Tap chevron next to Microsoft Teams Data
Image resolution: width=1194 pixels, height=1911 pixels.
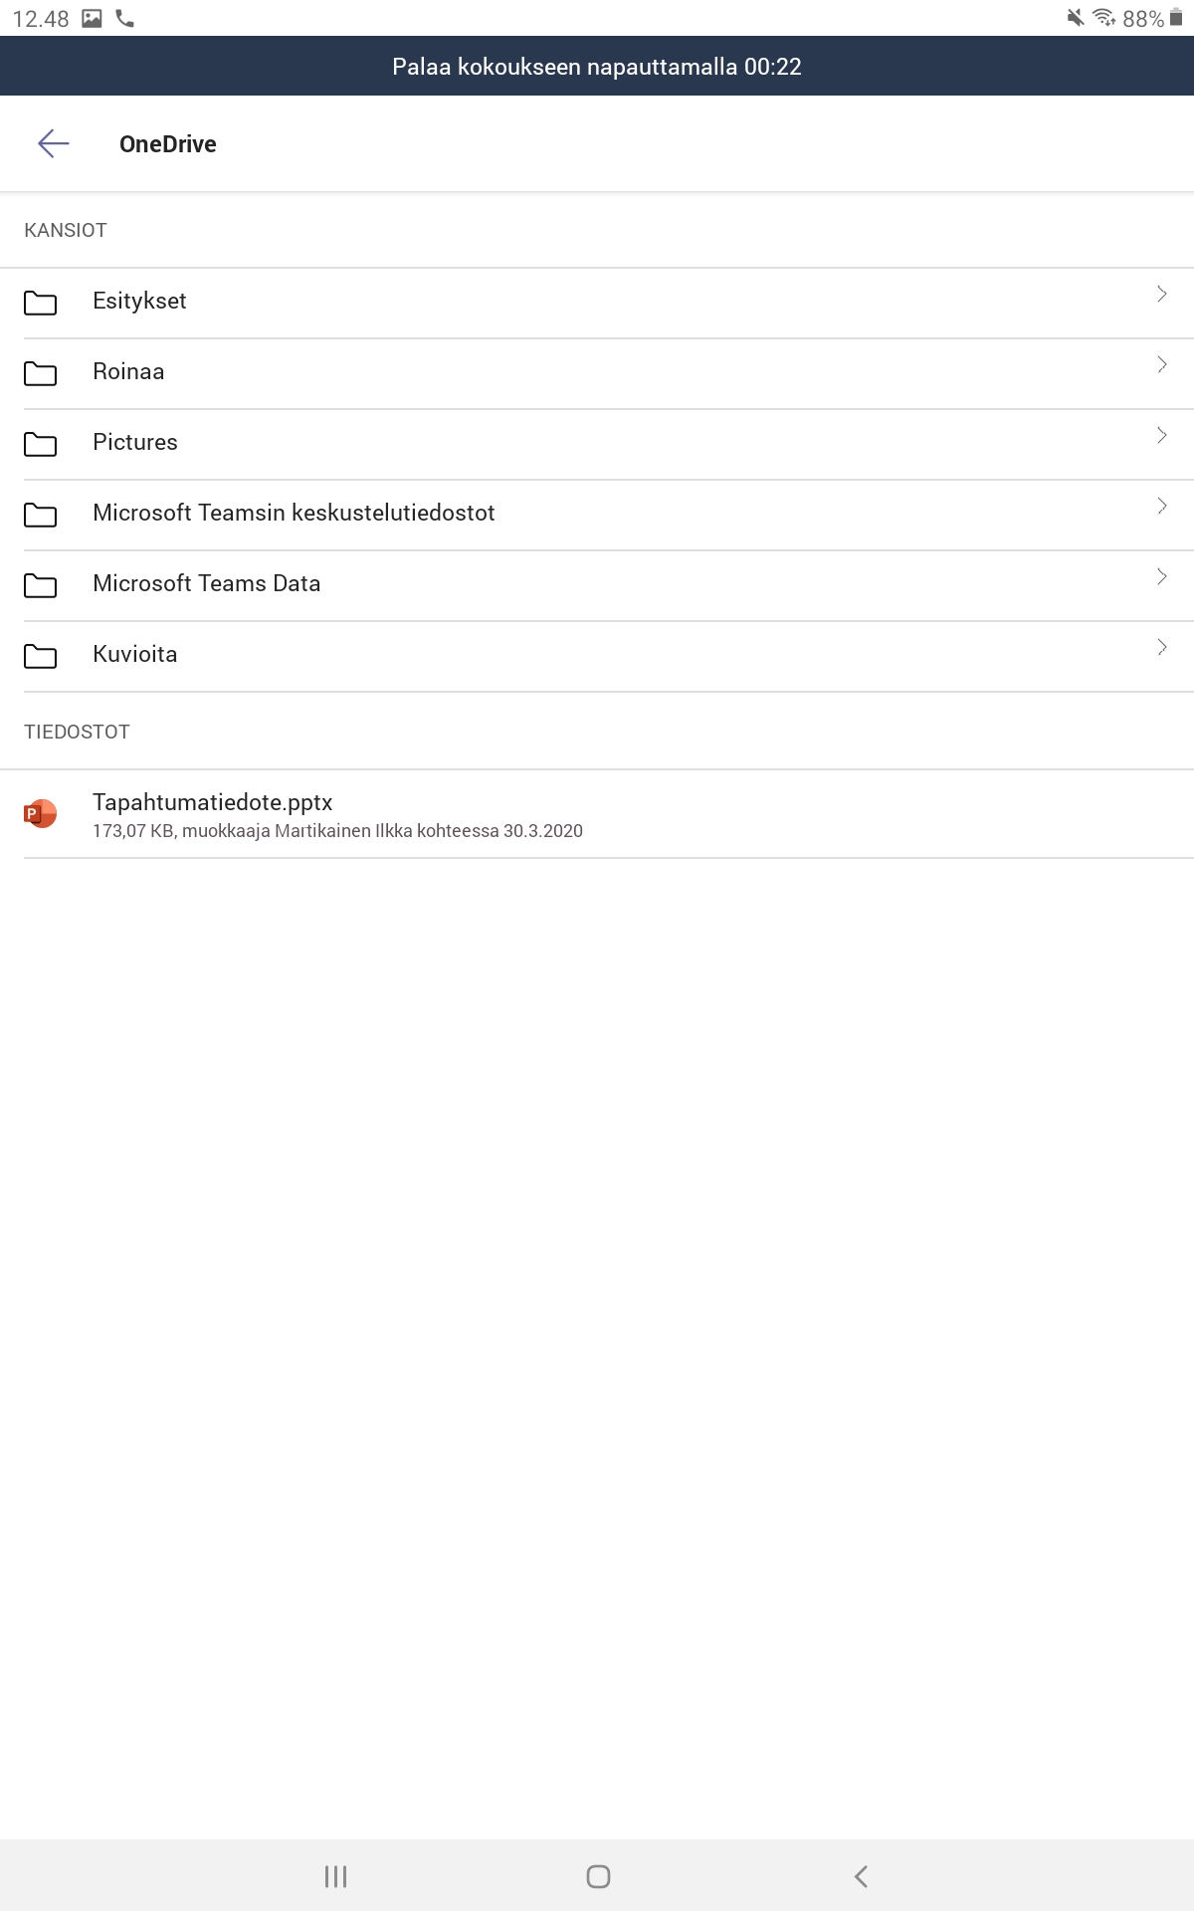click(1161, 576)
